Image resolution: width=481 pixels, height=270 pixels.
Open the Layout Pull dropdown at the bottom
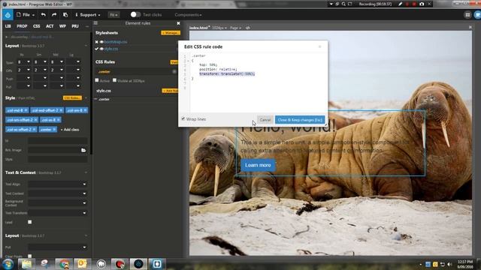pos(58,247)
